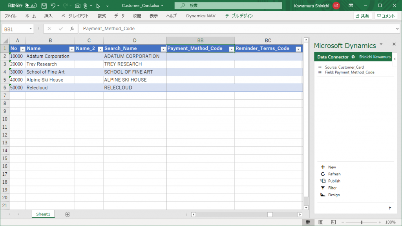Click the Ribbon Display Options icon
The image size is (402, 226).
coord(351,5)
